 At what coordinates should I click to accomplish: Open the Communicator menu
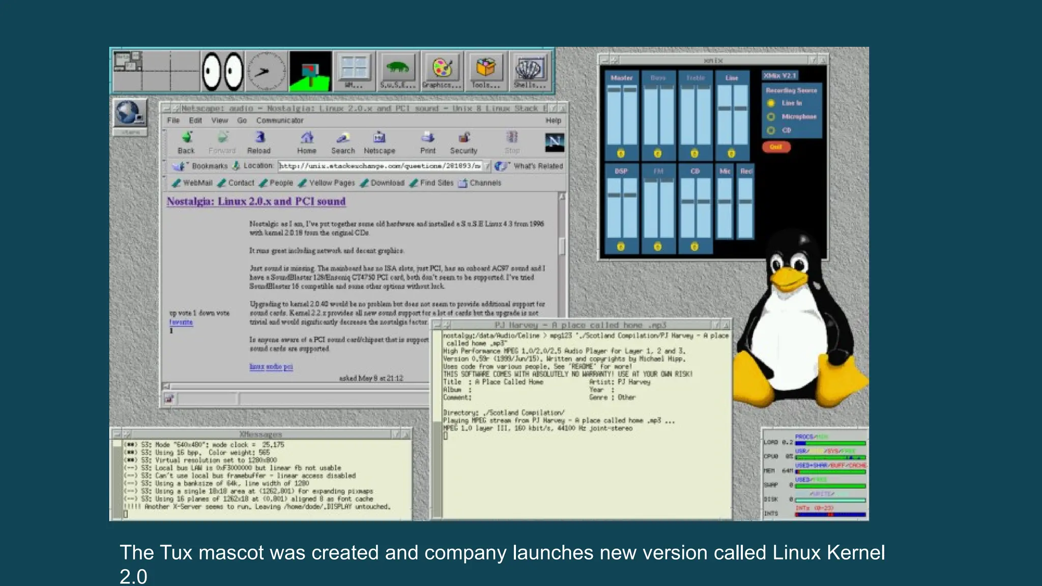coord(280,121)
